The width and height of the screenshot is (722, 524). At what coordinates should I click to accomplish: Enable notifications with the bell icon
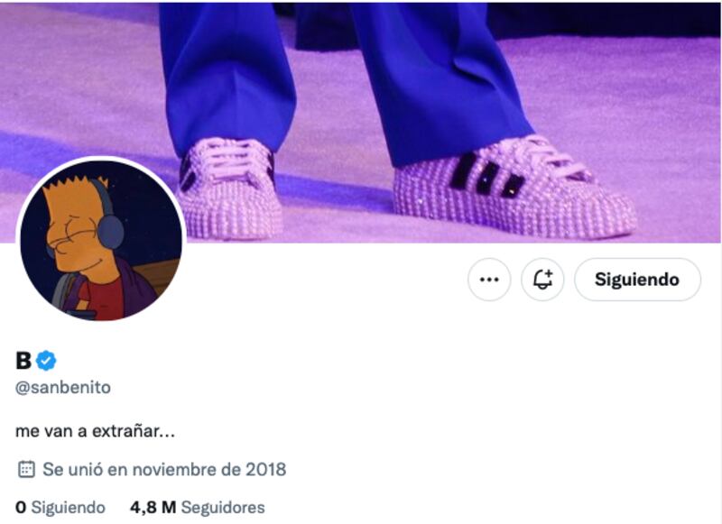pyautogui.click(x=542, y=280)
